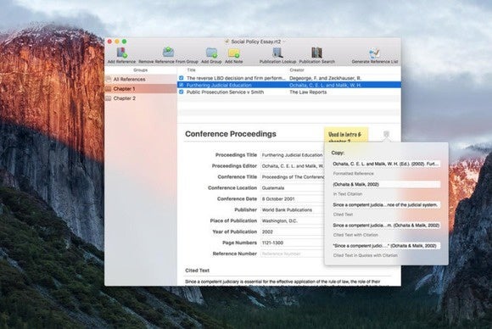Click the Add Note toolbar icon

pyautogui.click(x=234, y=53)
